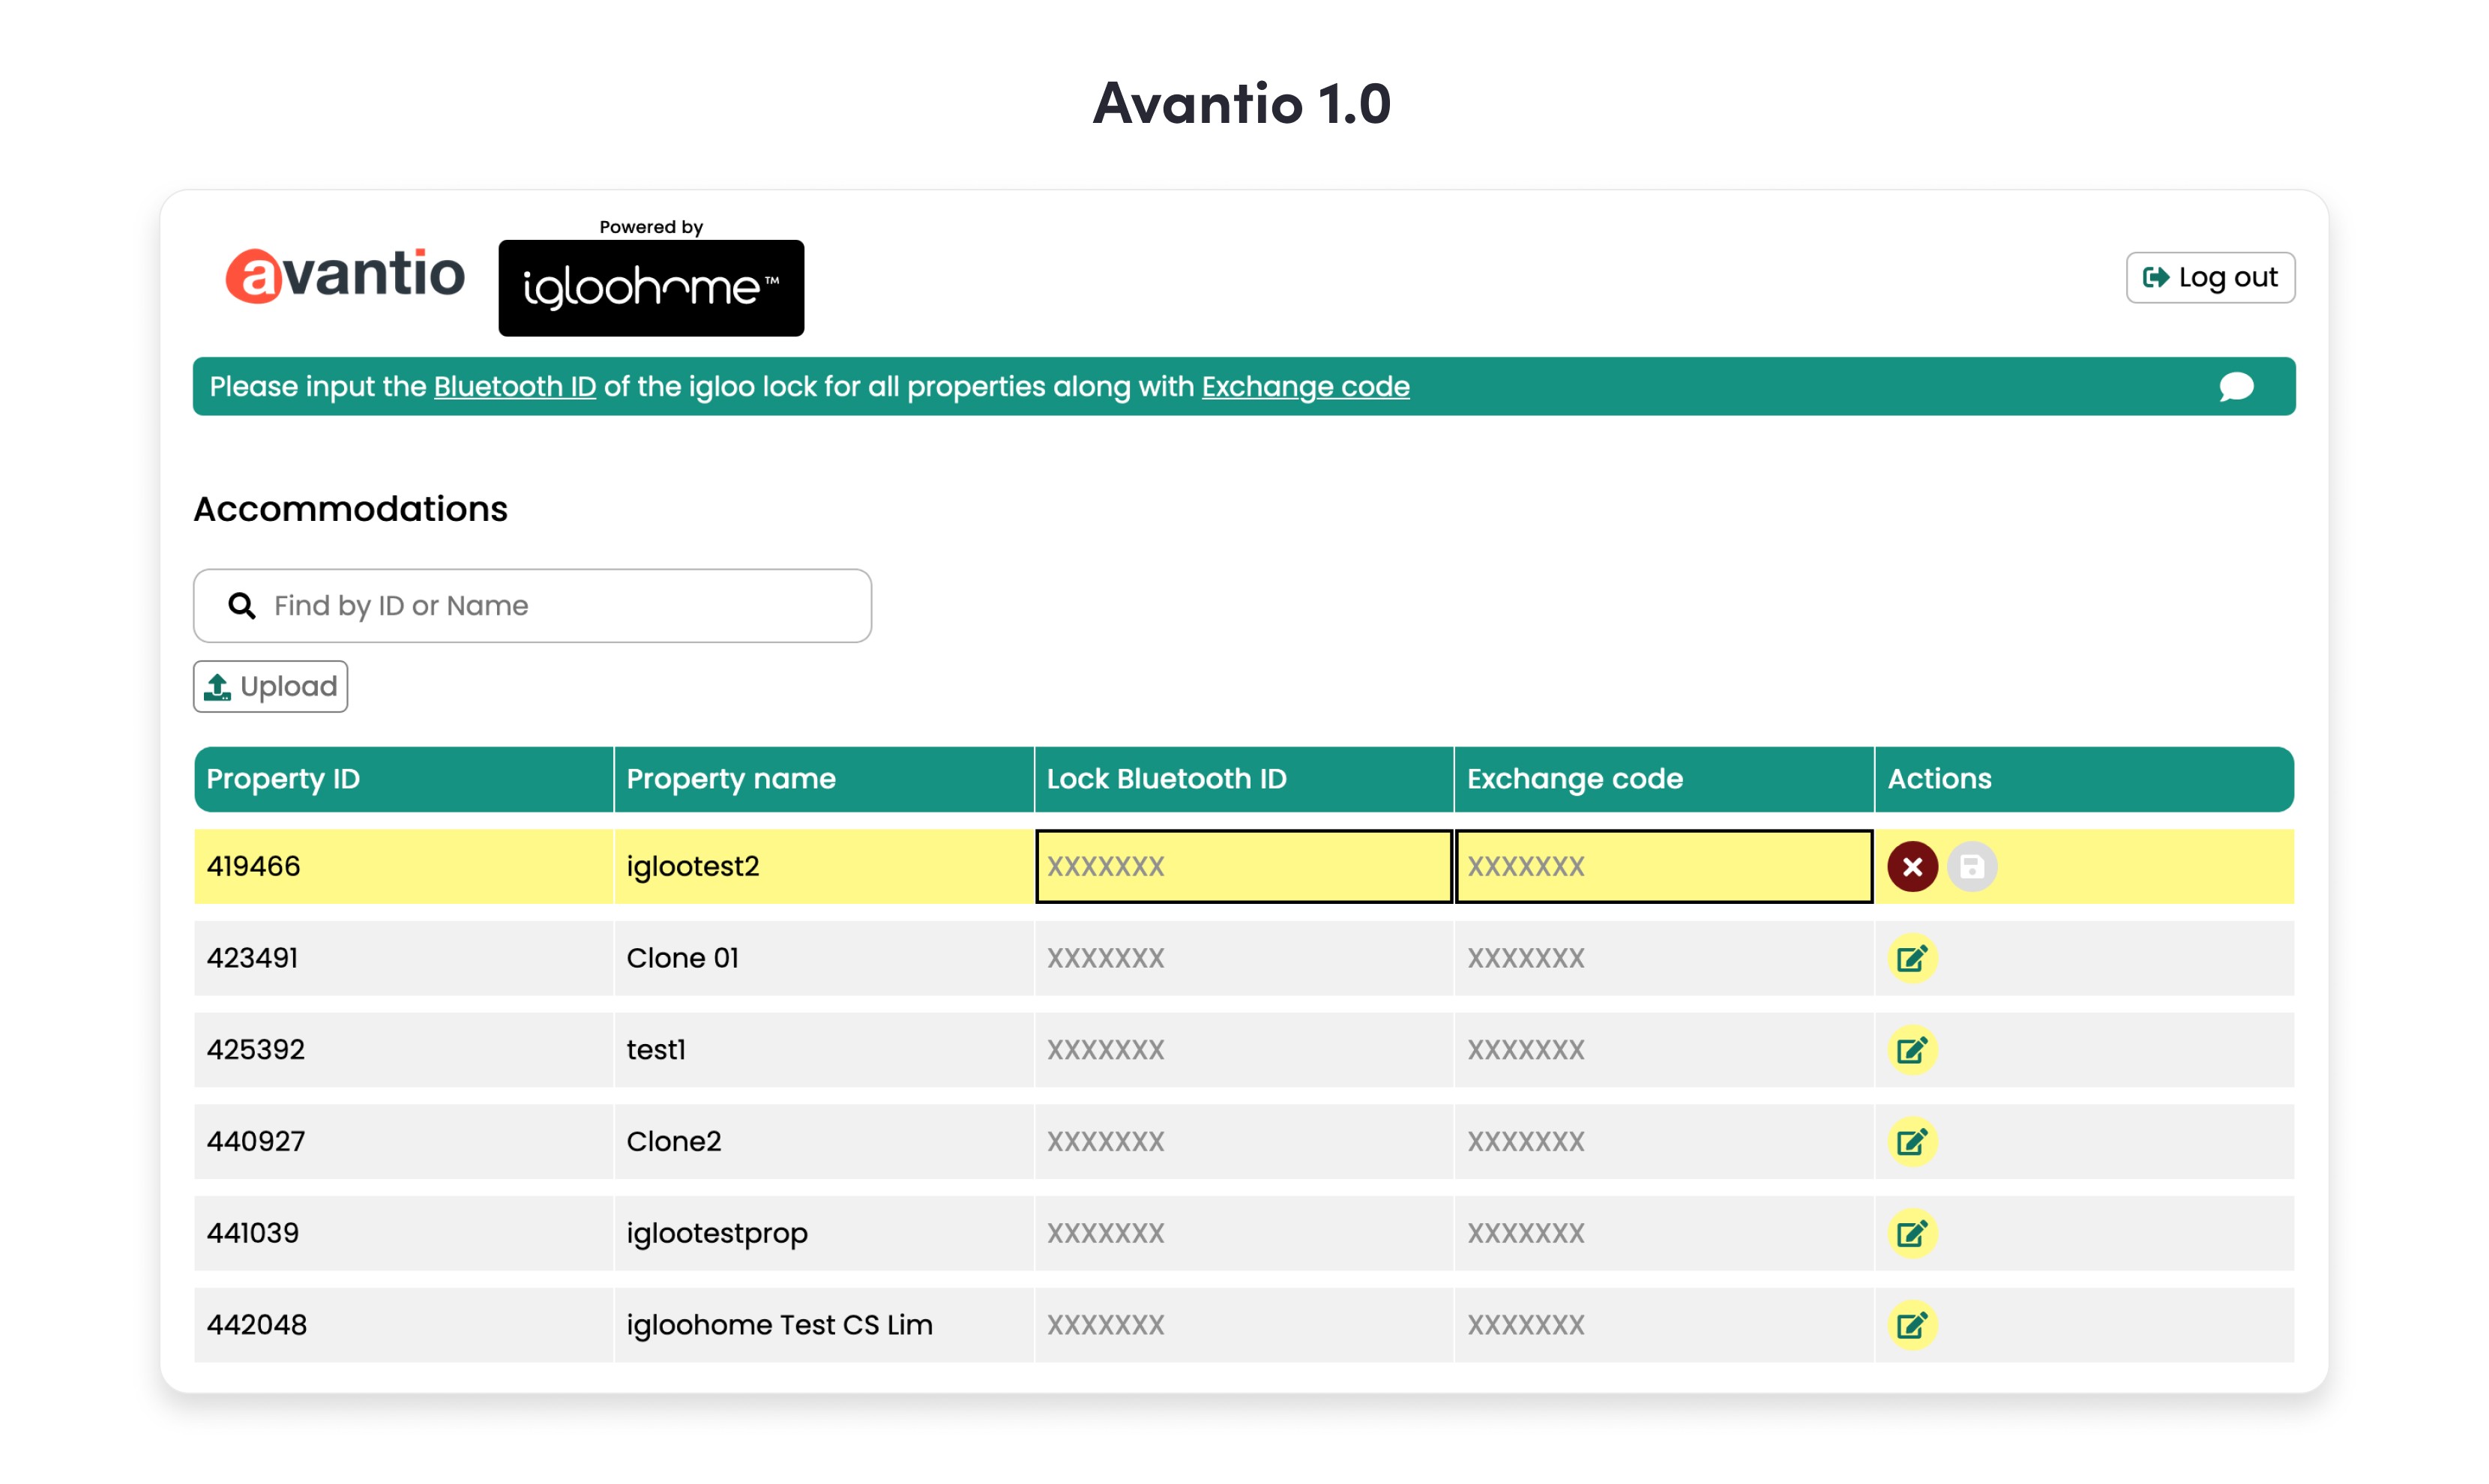Image resolution: width=2489 pixels, height=1484 pixels.
Task: Edit the test1 property row
Action: point(1912,1050)
